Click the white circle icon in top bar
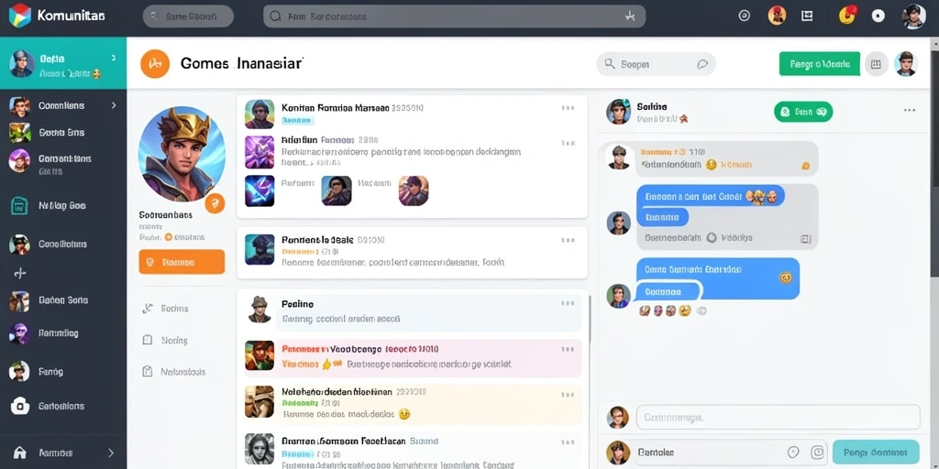Screen dimensions: 939x469 click(878, 16)
